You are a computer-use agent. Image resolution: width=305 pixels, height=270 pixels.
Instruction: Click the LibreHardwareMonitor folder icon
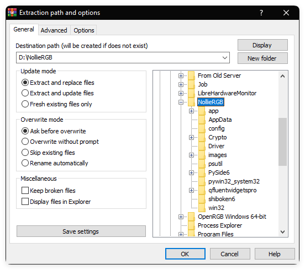pyautogui.click(x=191, y=93)
